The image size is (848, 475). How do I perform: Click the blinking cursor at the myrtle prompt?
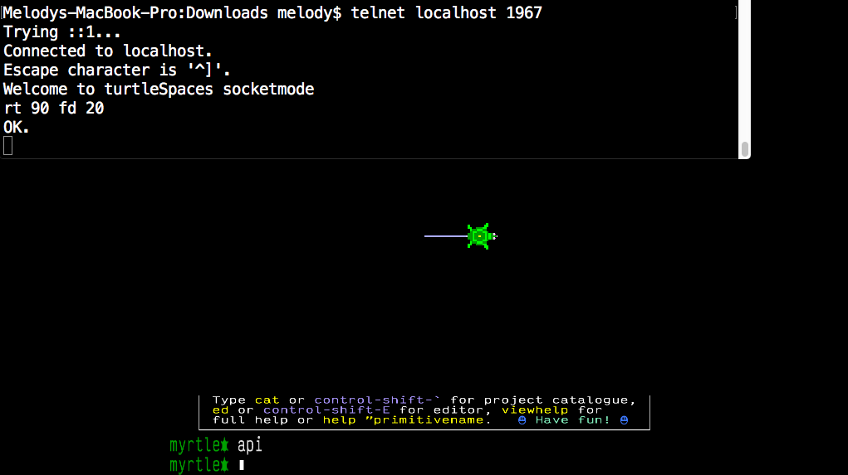[x=241, y=466]
